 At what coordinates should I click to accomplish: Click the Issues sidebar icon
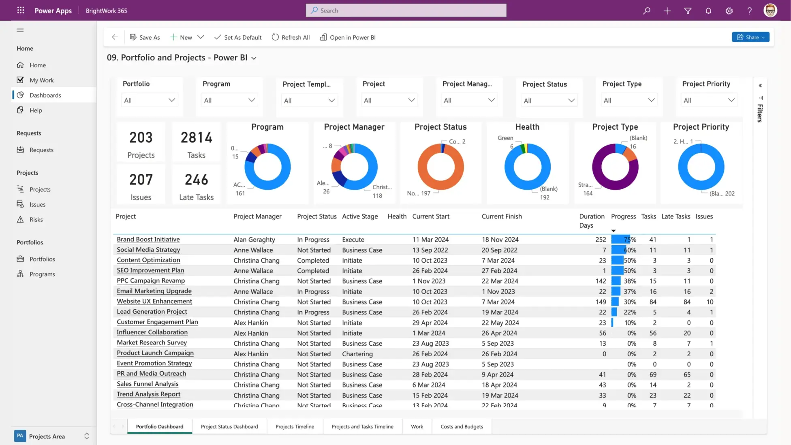tap(21, 204)
